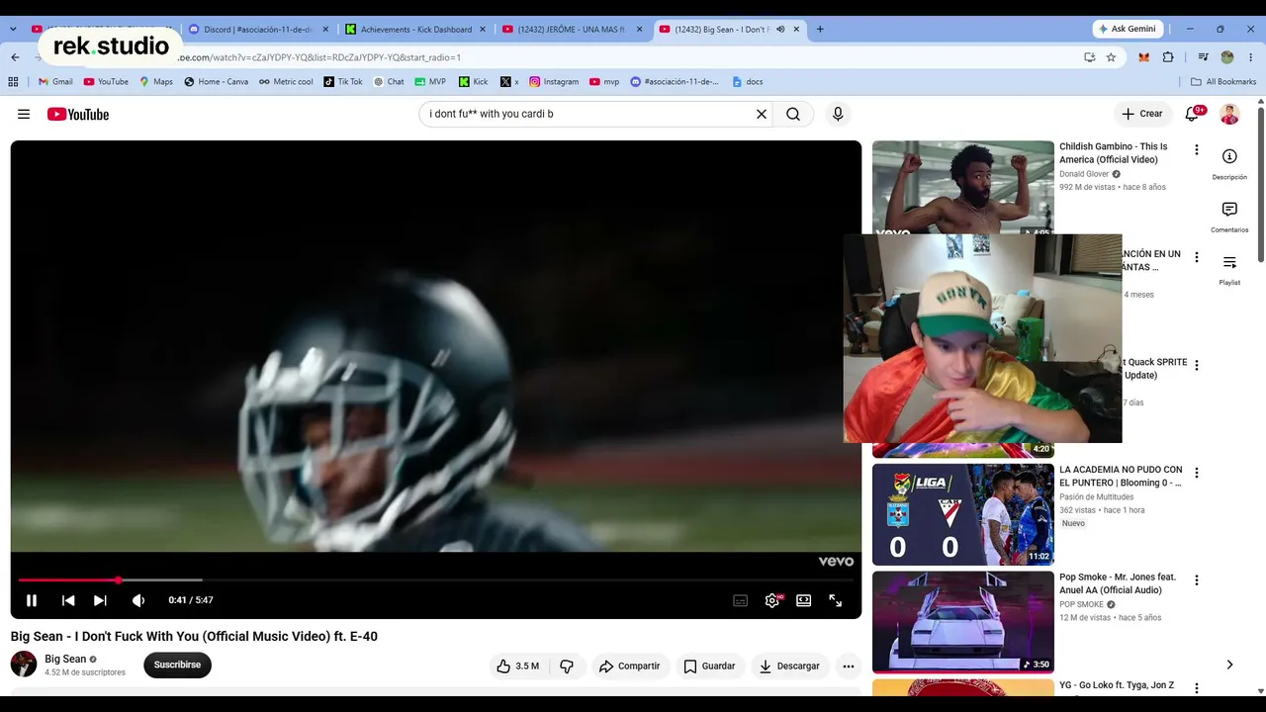The width and height of the screenshot is (1266, 712).
Task: Bookmark this page with the star
Action: [x=1111, y=57]
